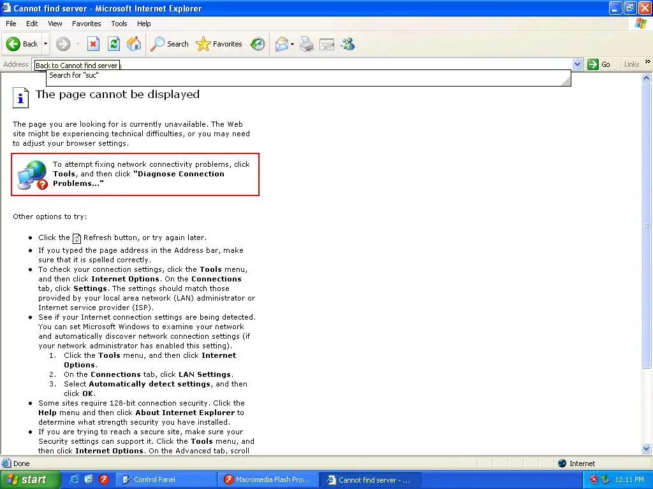The height and width of the screenshot is (489, 653).
Task: Click the red security shield tray icon
Action: [x=594, y=479]
